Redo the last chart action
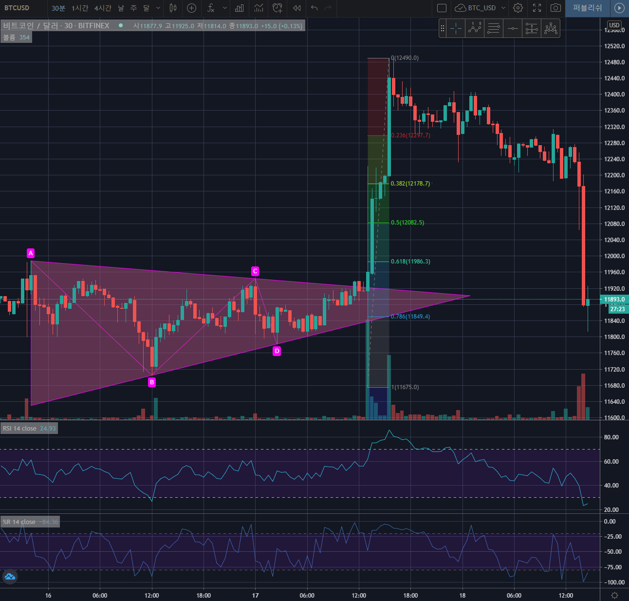629x601 pixels. [328, 8]
